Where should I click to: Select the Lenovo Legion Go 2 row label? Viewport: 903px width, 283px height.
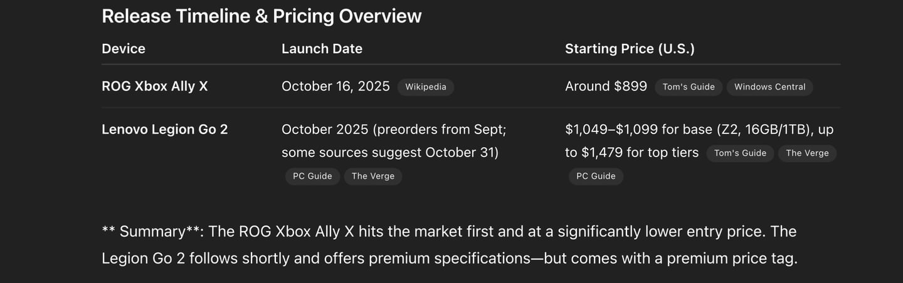point(164,130)
